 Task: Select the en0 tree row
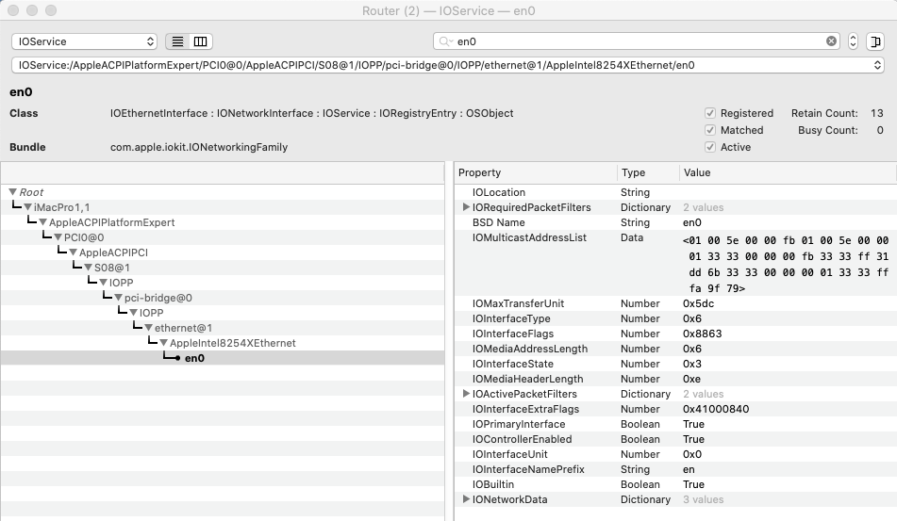(223, 358)
